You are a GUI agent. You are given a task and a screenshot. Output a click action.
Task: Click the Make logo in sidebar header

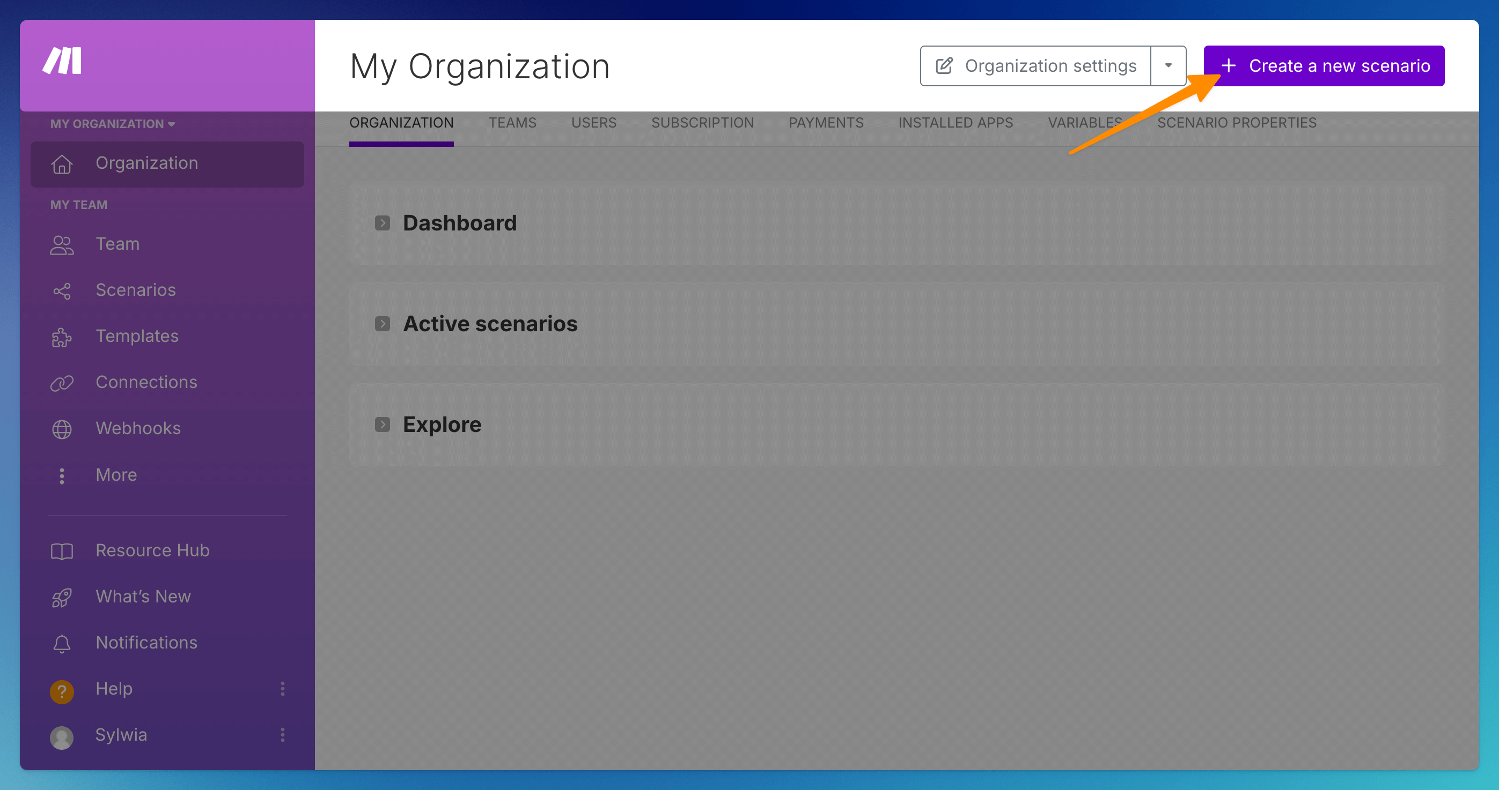coord(62,61)
